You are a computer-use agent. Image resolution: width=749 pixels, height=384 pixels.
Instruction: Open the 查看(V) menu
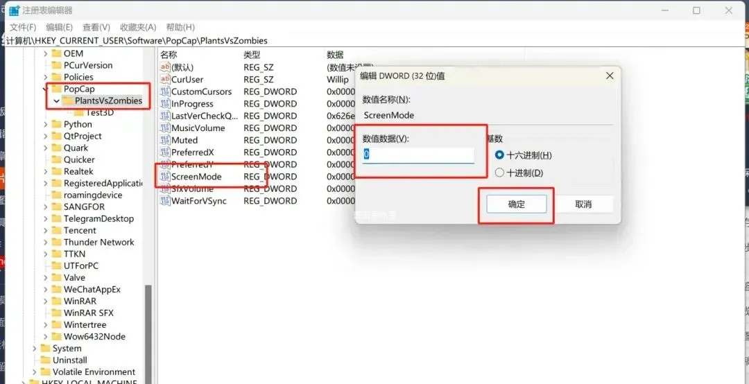point(96,27)
